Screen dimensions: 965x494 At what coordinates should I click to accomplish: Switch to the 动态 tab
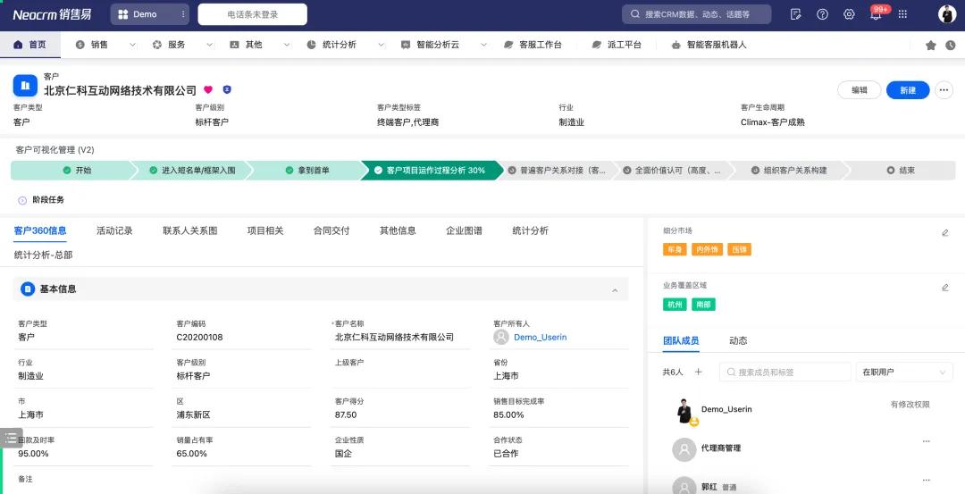pos(738,340)
